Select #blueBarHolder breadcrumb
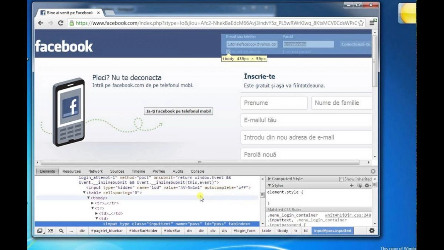Viewport: 444px width, 250px height. [x=143, y=231]
